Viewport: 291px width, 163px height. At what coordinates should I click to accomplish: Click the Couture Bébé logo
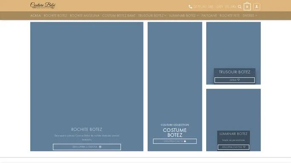[43, 6]
